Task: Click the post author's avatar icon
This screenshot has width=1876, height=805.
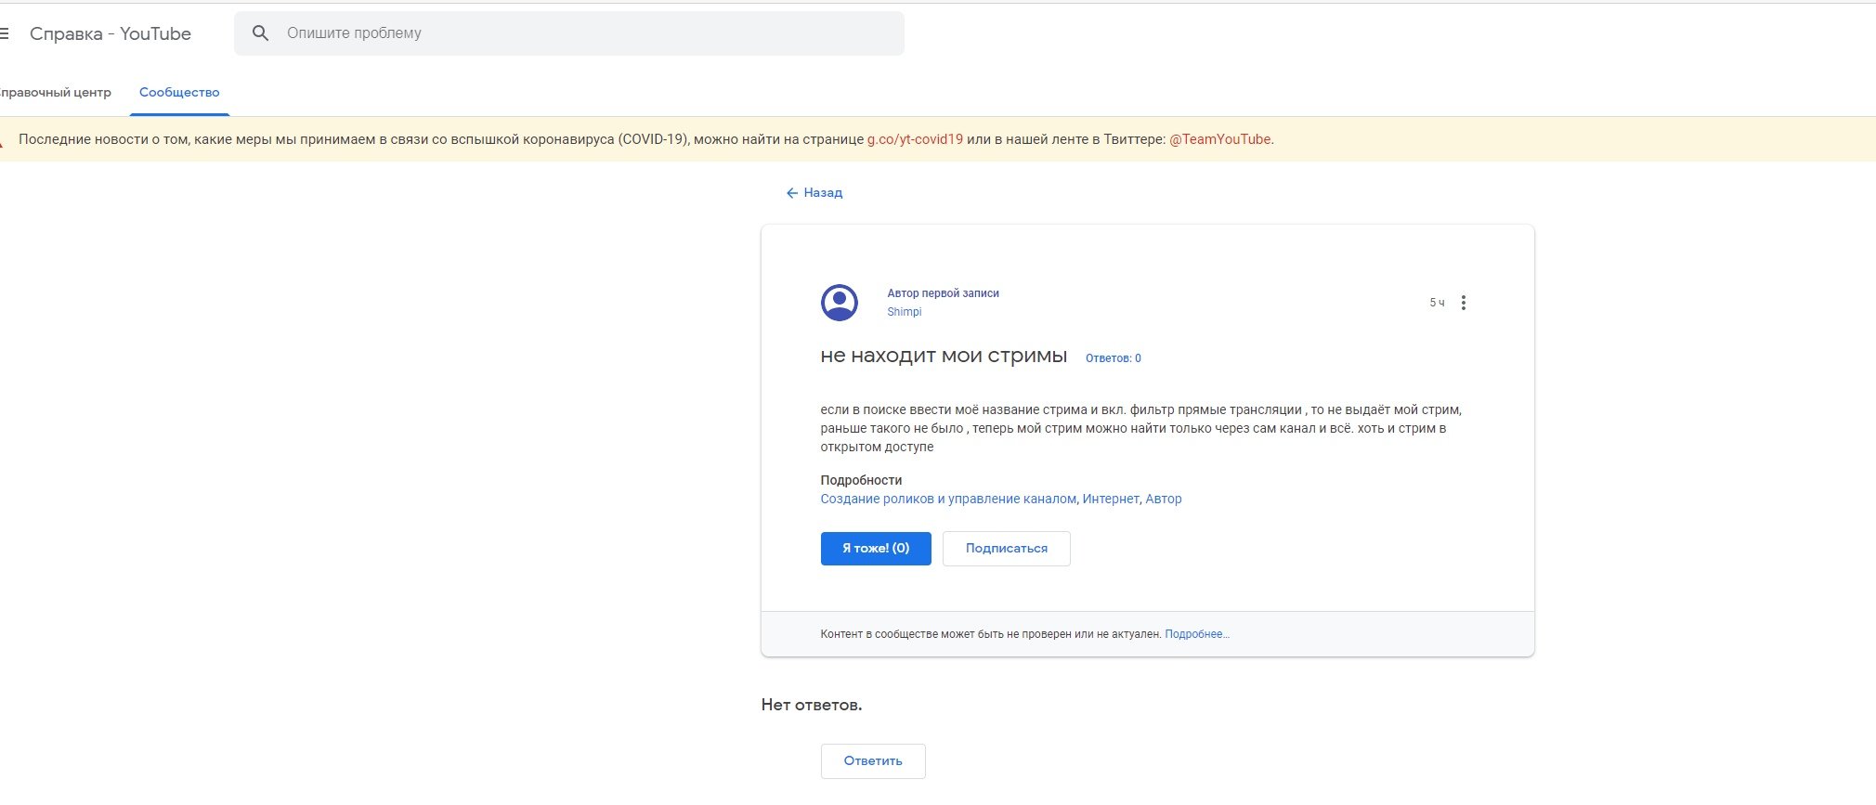Action: point(840,303)
